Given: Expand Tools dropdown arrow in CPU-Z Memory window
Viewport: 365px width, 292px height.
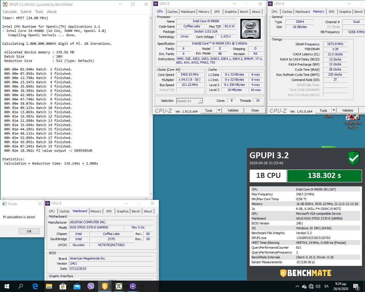Looking at the screenshot, I should (x=334, y=110).
